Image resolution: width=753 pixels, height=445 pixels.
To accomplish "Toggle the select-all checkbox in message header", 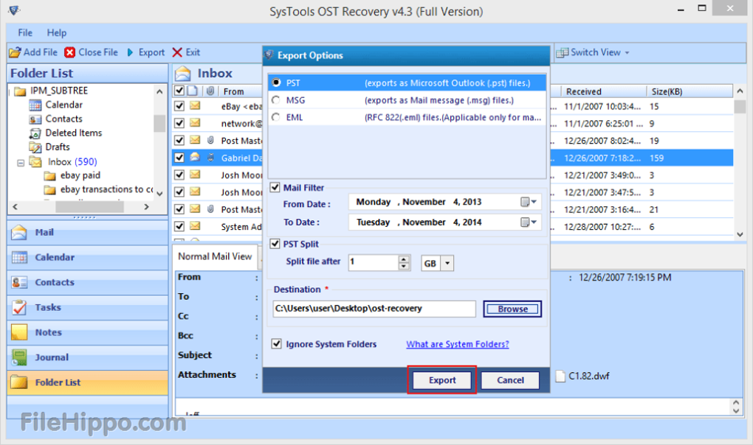I will (x=179, y=91).
